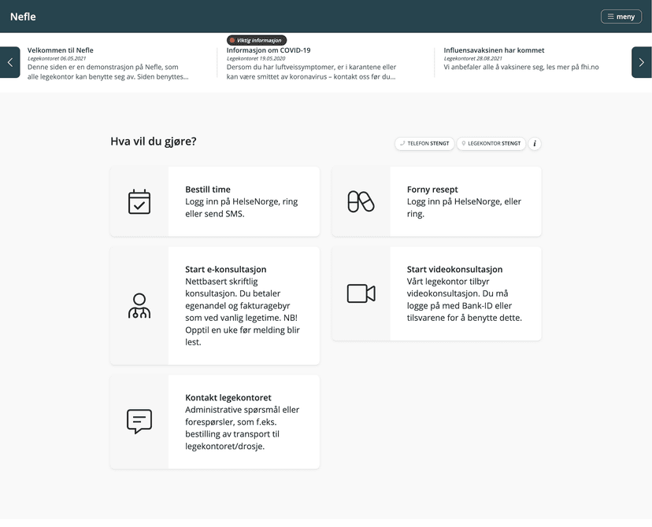Click the Telefon stengt status chip
The width and height of the screenshot is (652, 527).
coord(424,143)
